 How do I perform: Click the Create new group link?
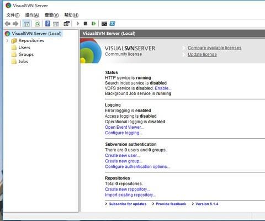[124, 161]
